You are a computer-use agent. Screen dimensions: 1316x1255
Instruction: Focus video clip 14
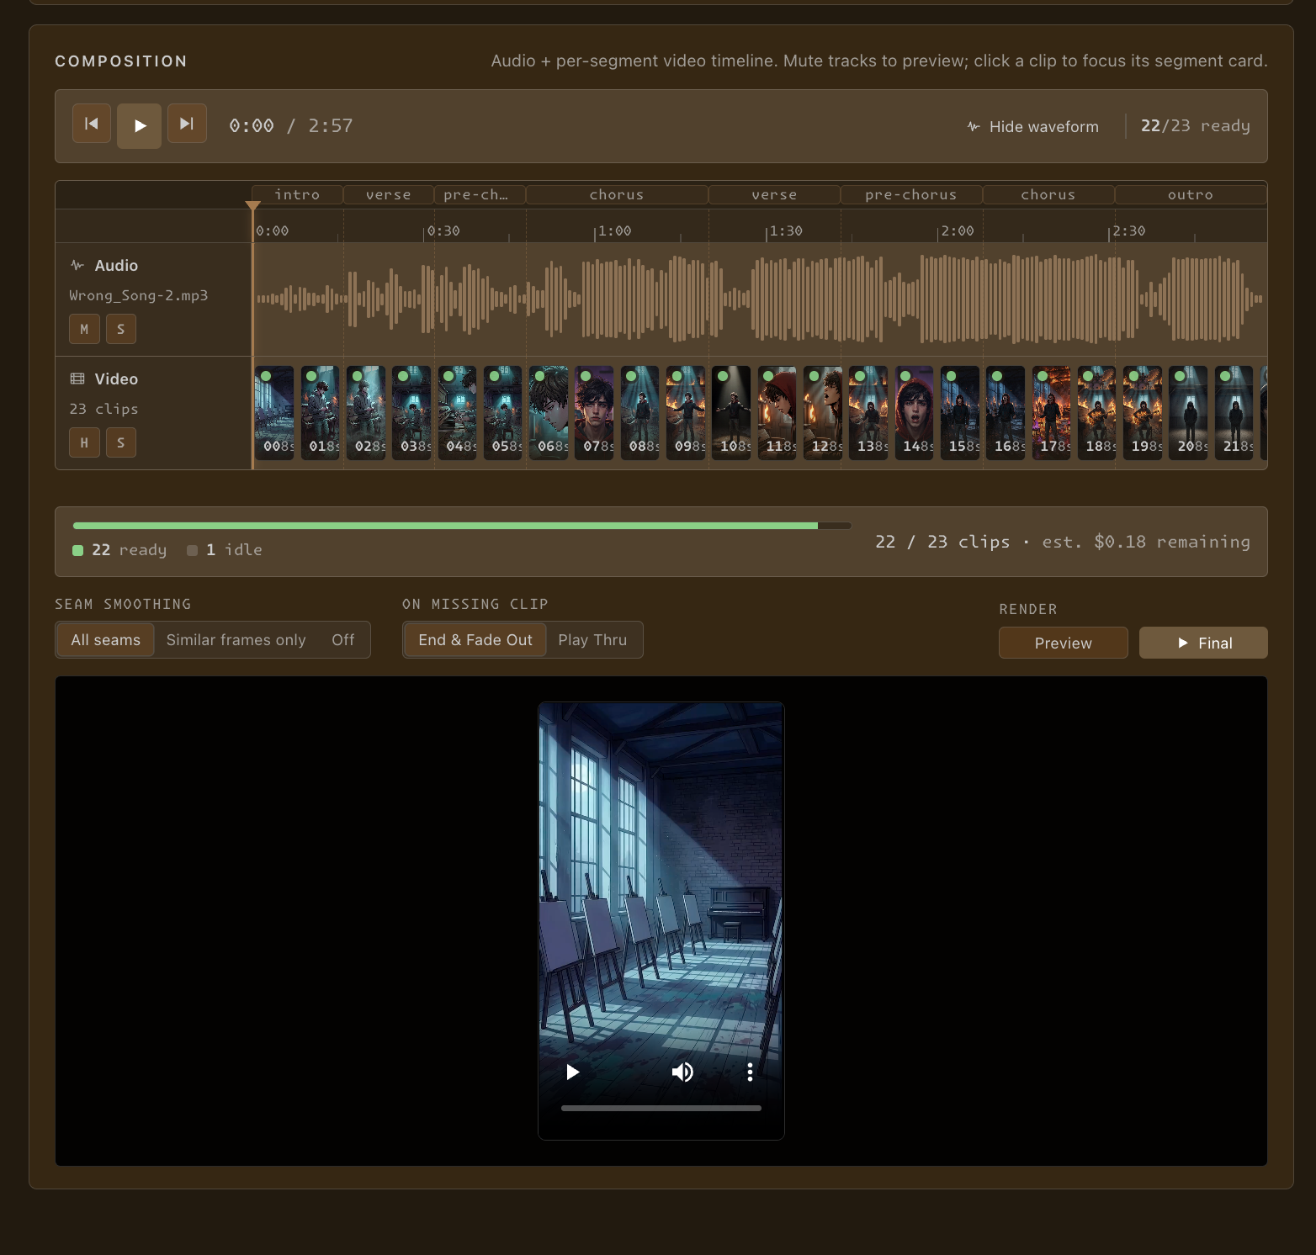pyautogui.click(x=915, y=412)
